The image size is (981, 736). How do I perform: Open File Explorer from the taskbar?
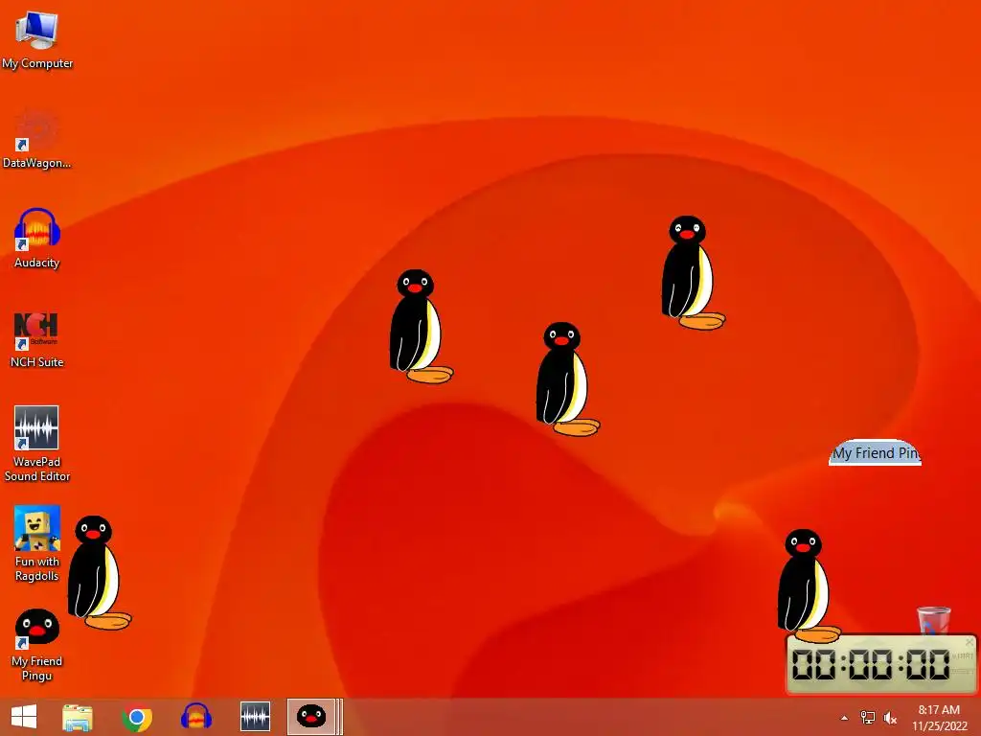point(78,717)
